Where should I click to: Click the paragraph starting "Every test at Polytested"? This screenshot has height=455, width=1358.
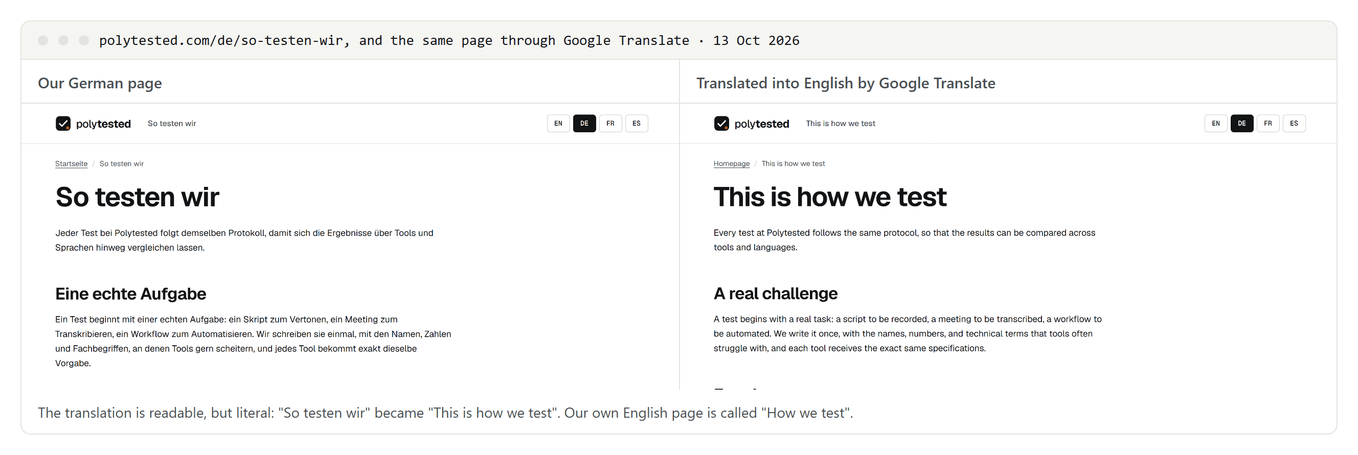click(904, 240)
